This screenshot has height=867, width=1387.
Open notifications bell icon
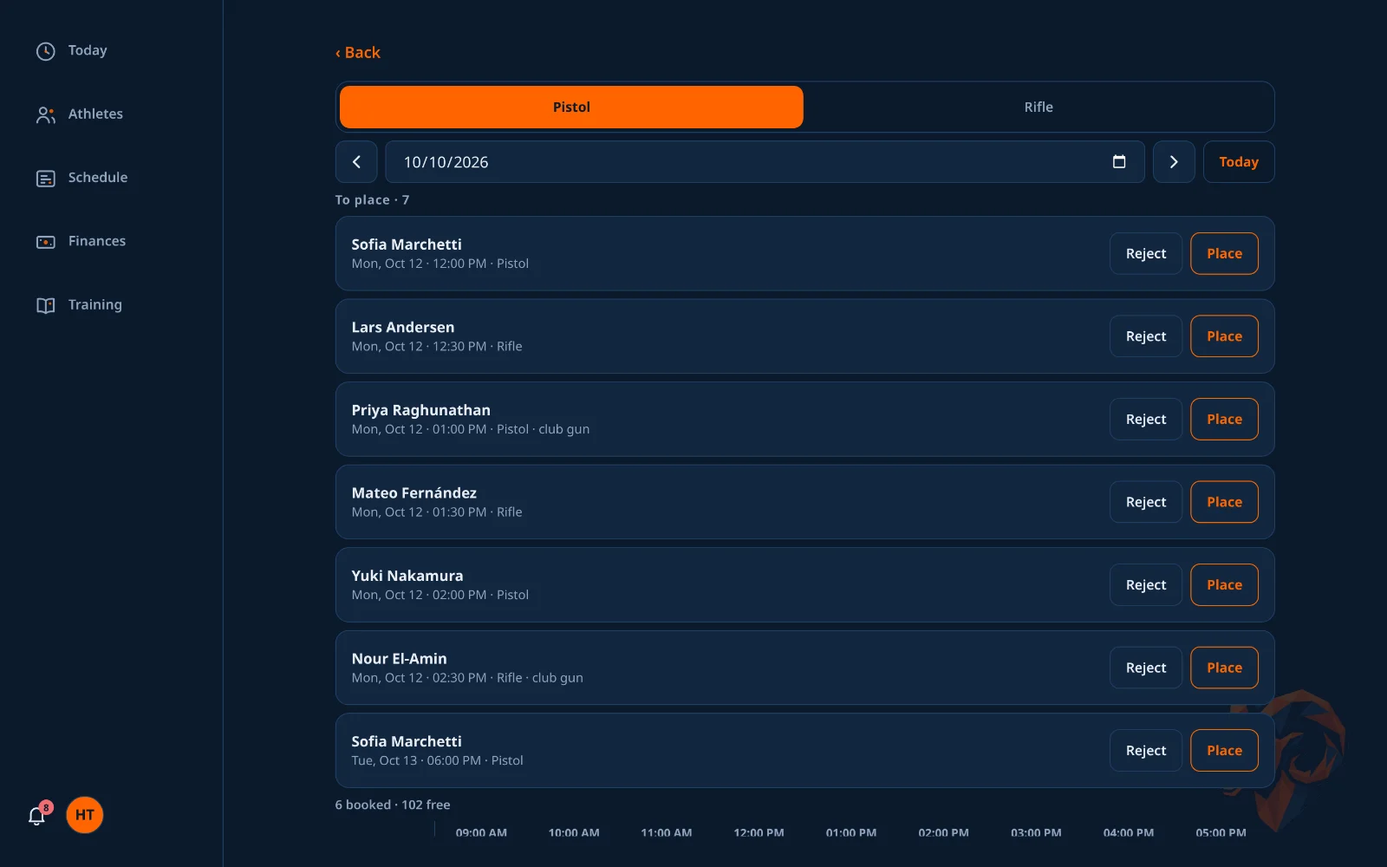(x=36, y=815)
